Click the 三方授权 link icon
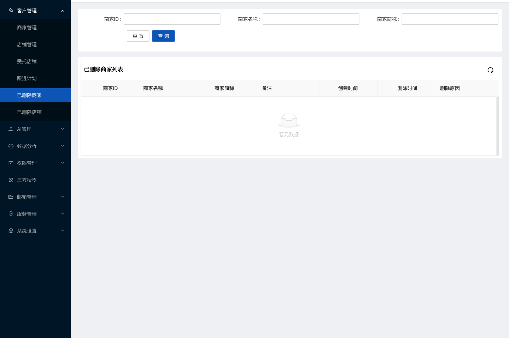The width and height of the screenshot is (509, 338). (x=11, y=180)
